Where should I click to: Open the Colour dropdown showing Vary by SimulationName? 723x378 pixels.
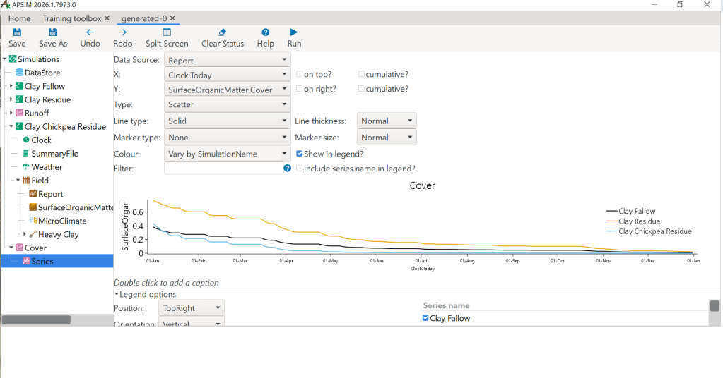(227, 154)
